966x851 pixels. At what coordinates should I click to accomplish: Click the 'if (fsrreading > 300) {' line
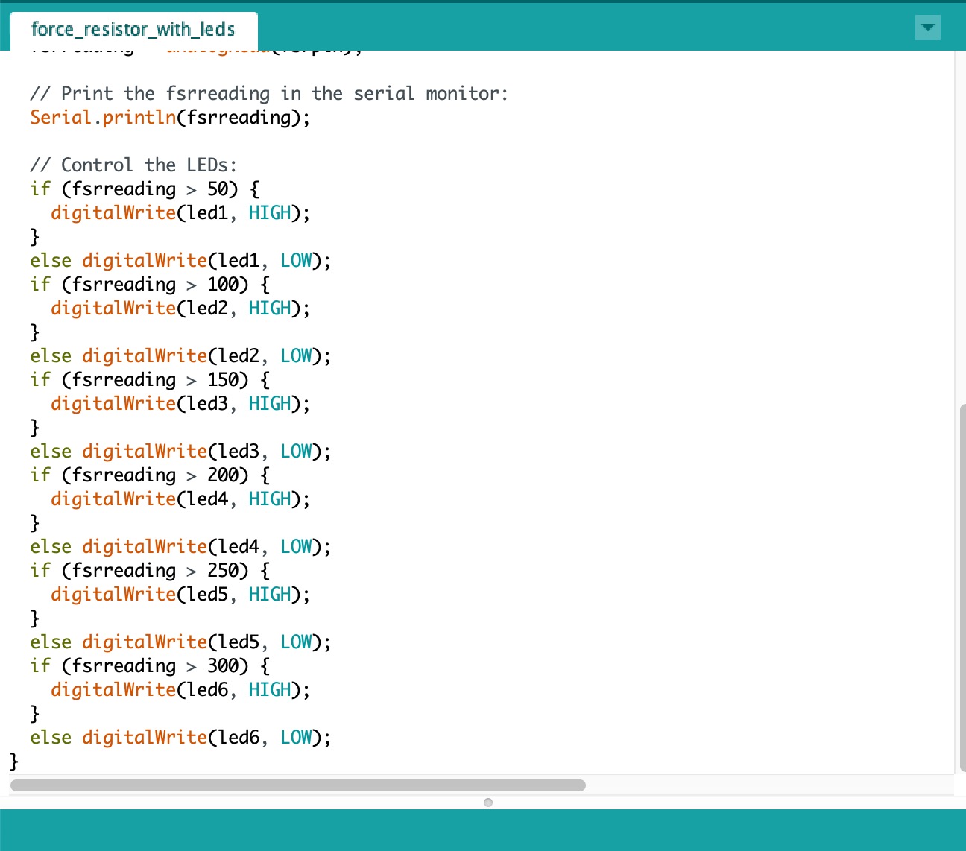point(150,666)
